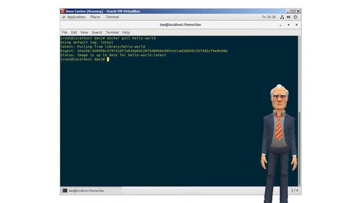Click the terminal cursor at the prompt
Screen dimensions: 361x203
[x=108, y=59]
